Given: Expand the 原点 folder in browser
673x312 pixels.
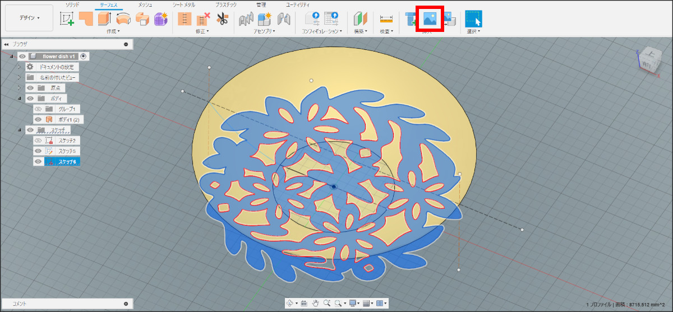Looking at the screenshot, I should pyautogui.click(x=19, y=88).
